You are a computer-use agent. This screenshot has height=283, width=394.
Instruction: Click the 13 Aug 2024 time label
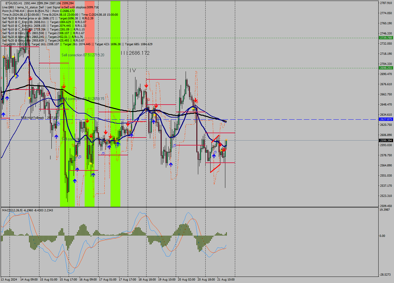9,280
